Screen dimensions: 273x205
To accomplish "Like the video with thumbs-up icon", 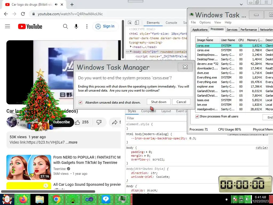I will pyautogui.click(x=77, y=122).
